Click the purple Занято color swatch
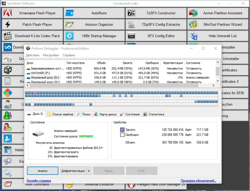 point(122,130)
